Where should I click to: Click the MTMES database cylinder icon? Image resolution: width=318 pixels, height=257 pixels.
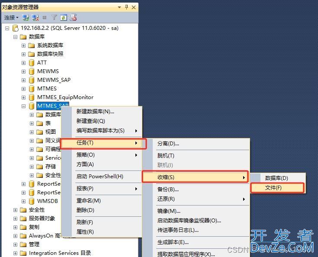point(32,89)
